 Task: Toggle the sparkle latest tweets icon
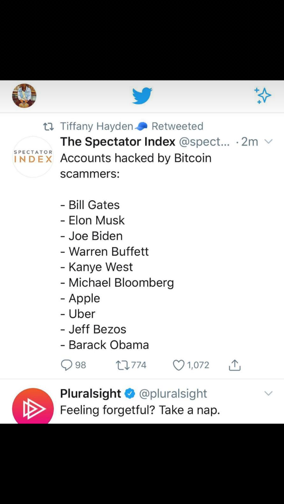pyautogui.click(x=263, y=96)
